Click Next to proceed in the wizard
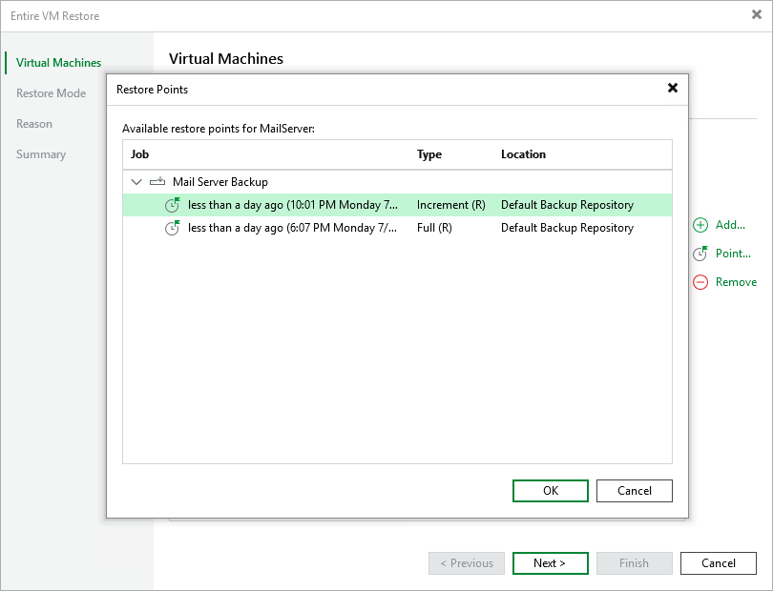The height and width of the screenshot is (591, 773). 550,562
